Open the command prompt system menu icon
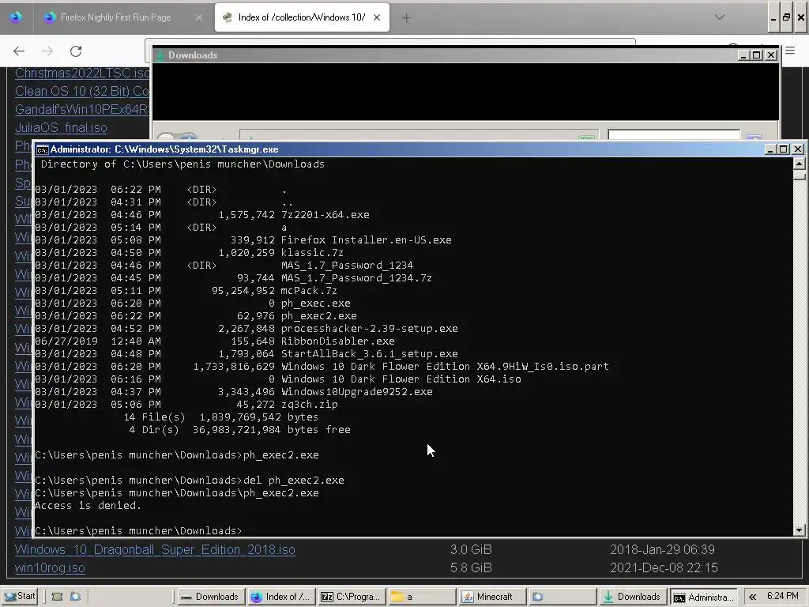The width and height of the screenshot is (809, 607). click(43, 149)
